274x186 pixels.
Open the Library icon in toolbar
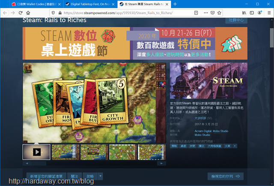[x=244, y=13]
